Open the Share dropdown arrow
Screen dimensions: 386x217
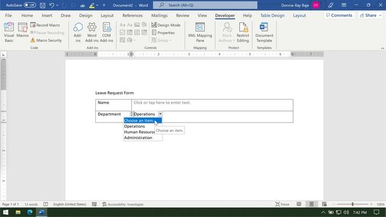(381, 15)
